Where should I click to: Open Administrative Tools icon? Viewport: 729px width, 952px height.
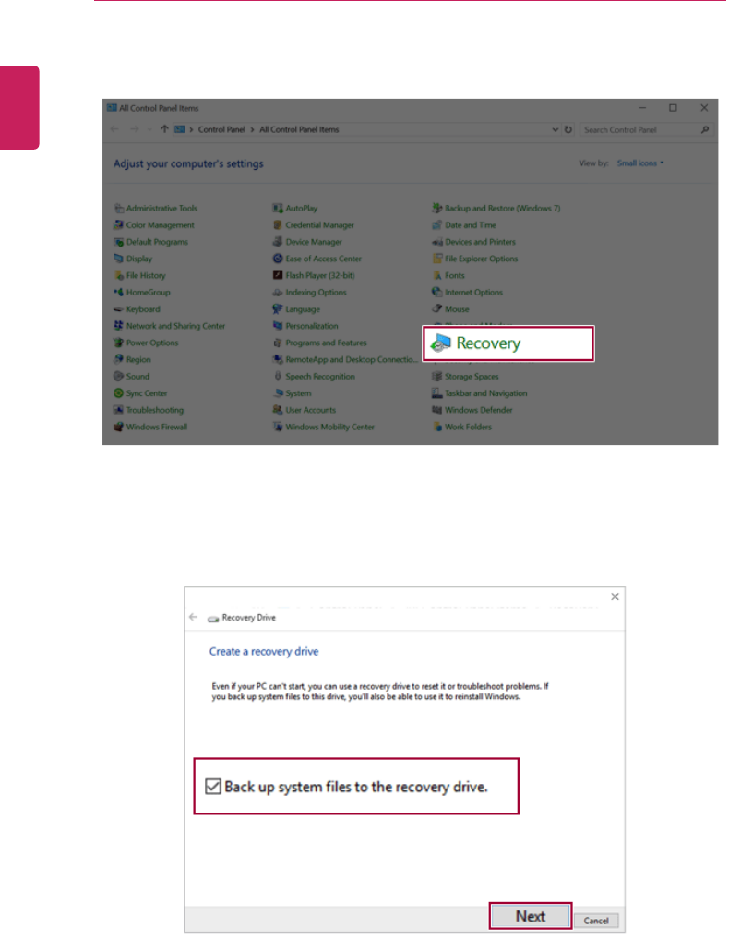click(x=119, y=209)
